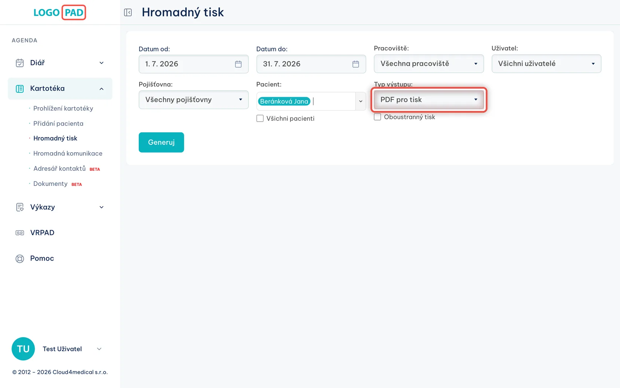The image size is (620, 388).
Task: Click the Kartotéka card icon in sidebar
Action: pos(20,89)
